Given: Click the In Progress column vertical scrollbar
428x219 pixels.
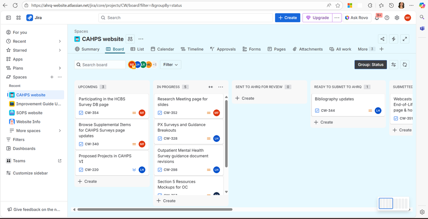Looking at the screenshot, I should [226, 134].
